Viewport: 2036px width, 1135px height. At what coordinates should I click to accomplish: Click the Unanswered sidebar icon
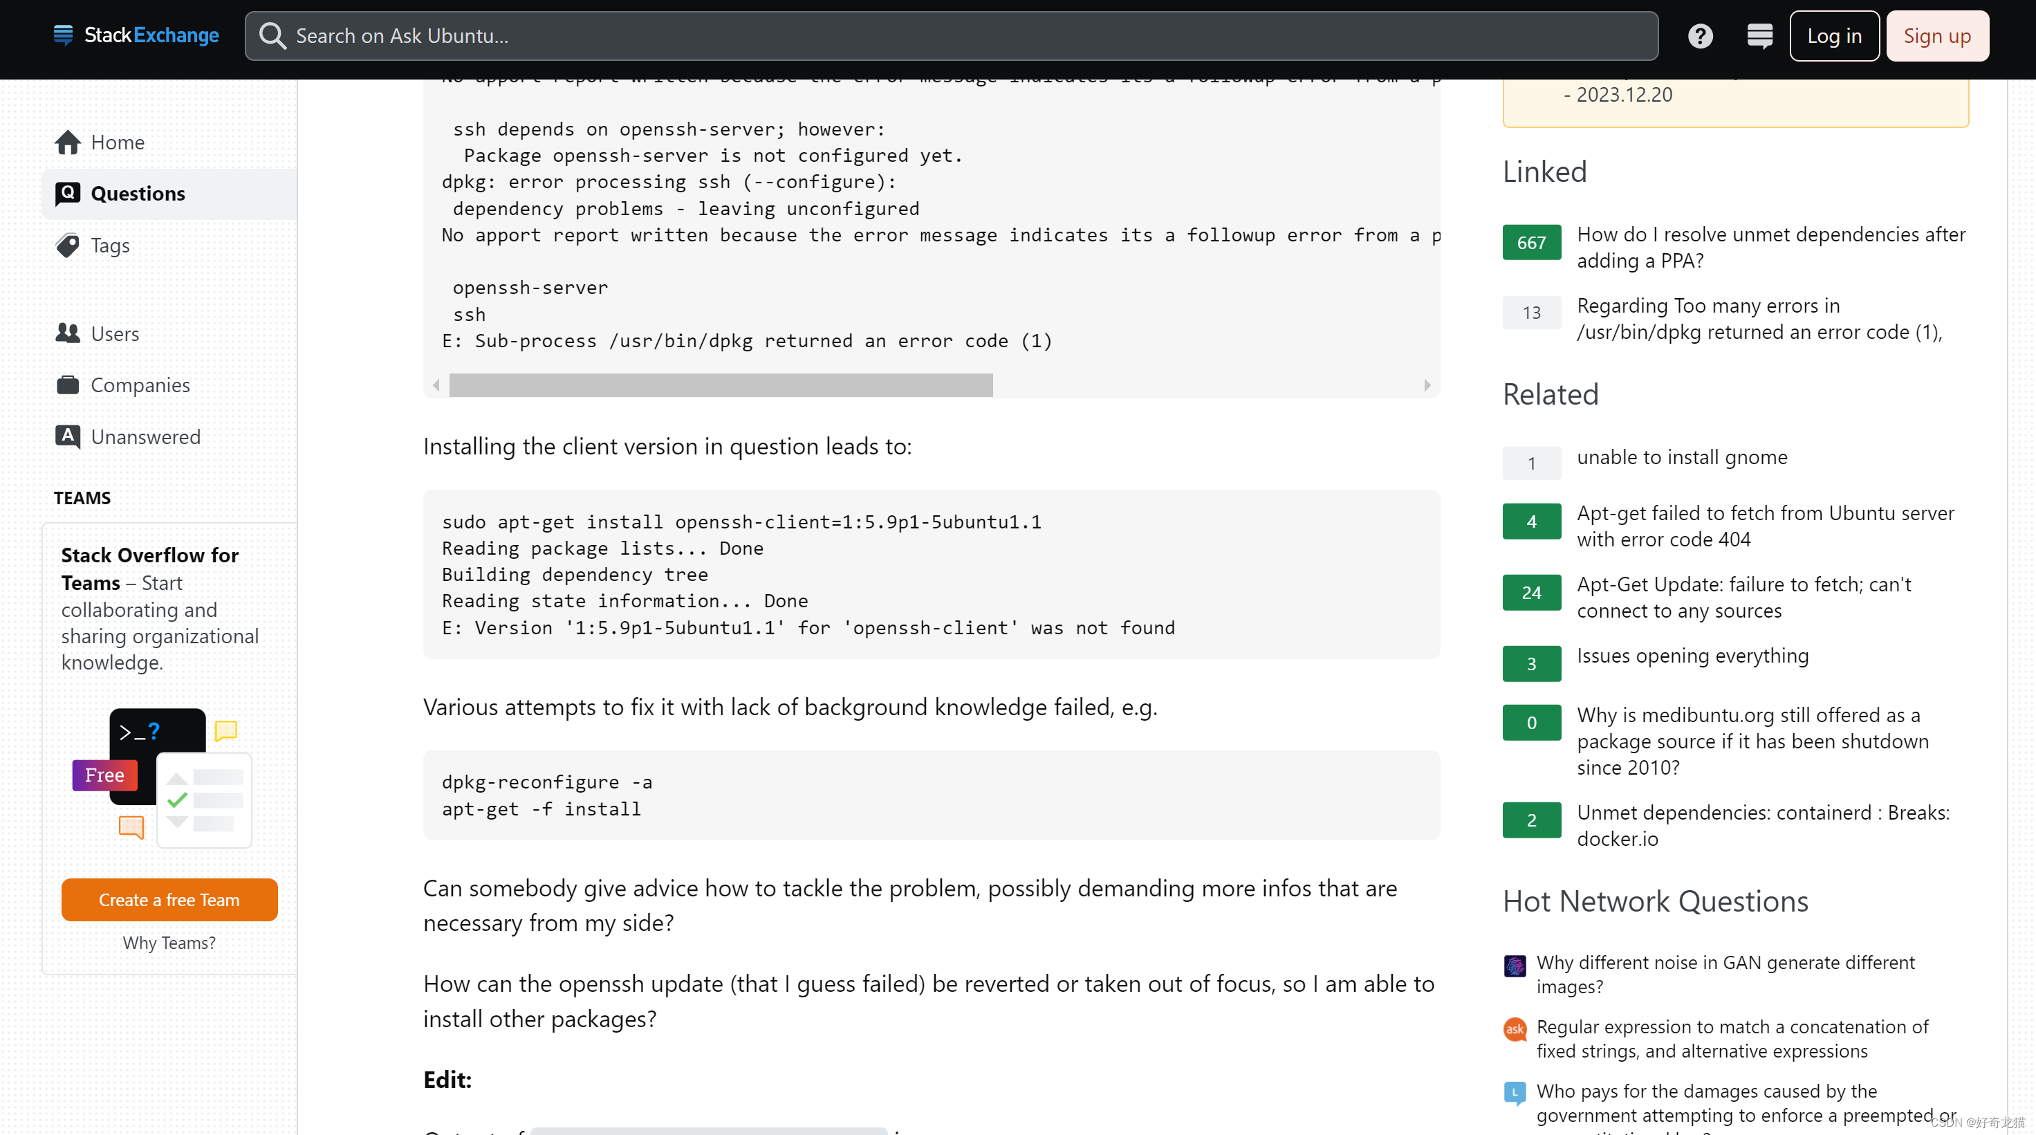point(68,436)
